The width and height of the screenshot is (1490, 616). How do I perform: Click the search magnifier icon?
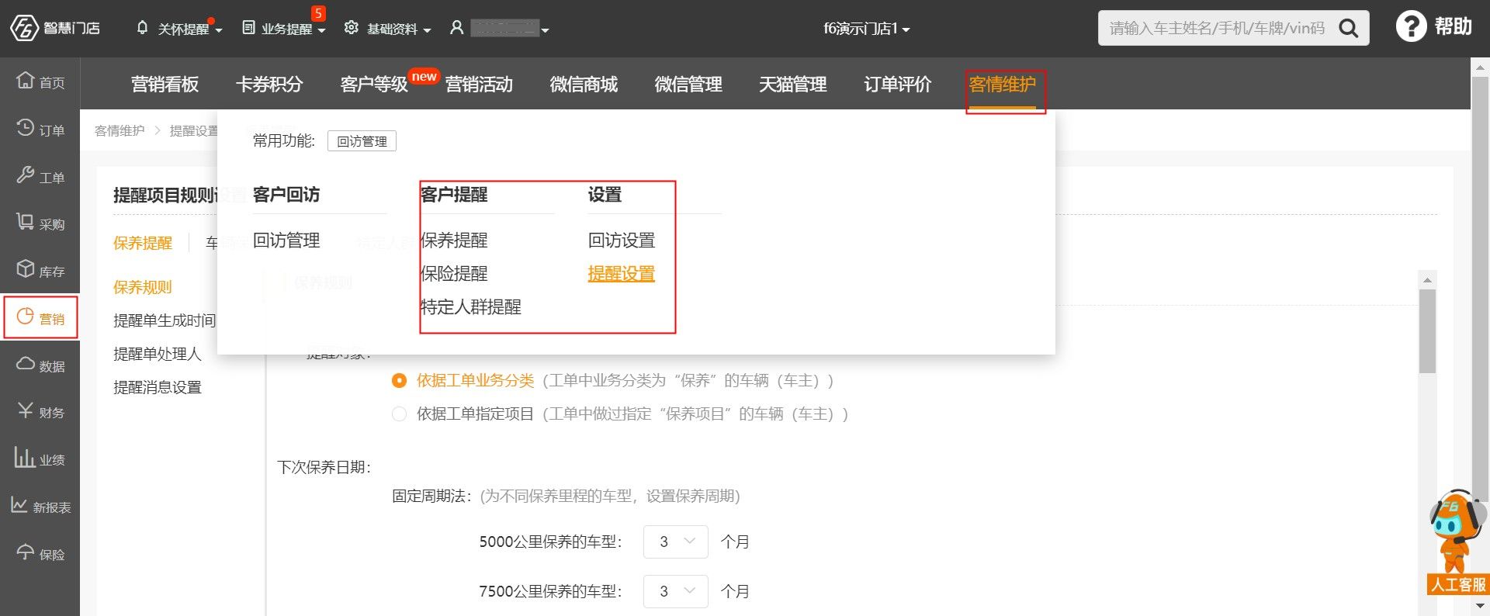[x=1349, y=29]
